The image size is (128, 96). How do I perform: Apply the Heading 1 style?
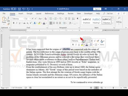tap(97, 21)
